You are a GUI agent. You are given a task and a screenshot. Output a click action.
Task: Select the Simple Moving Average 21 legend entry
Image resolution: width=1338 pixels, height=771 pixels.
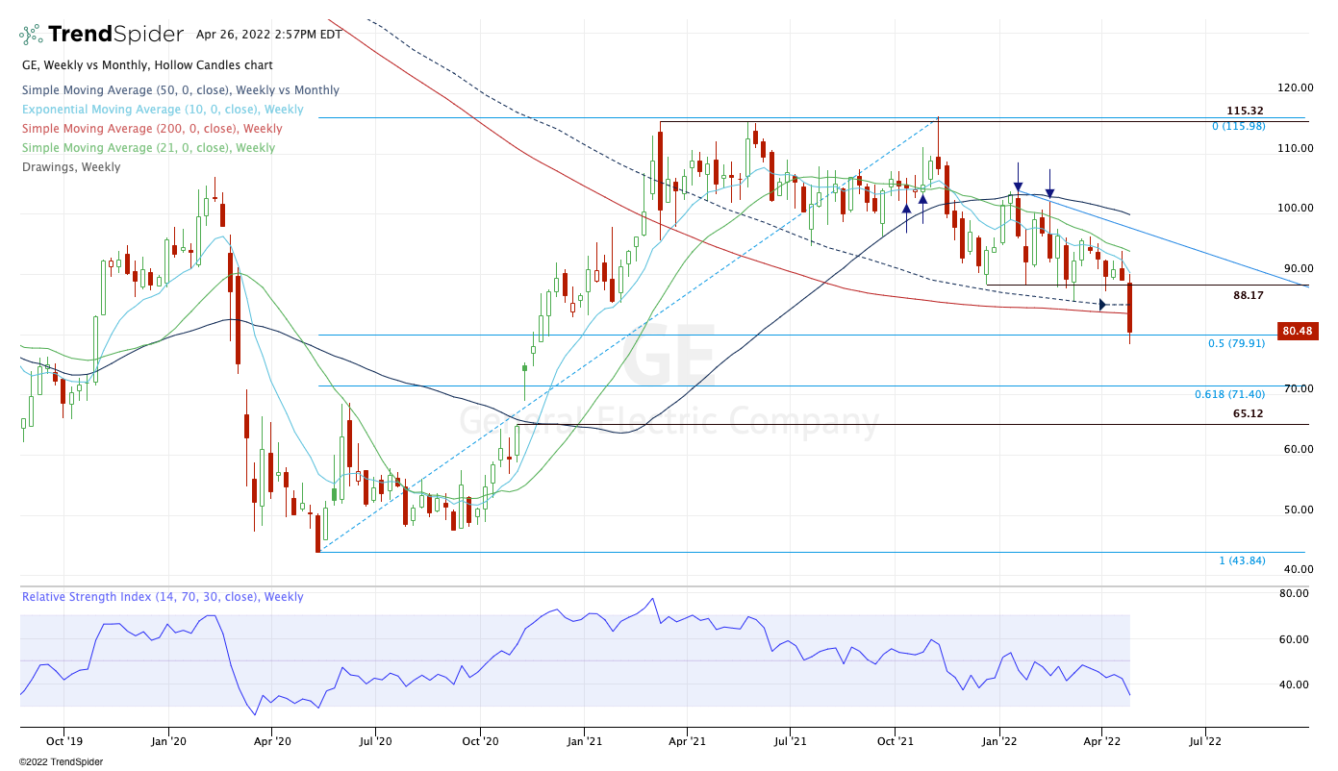coord(148,148)
